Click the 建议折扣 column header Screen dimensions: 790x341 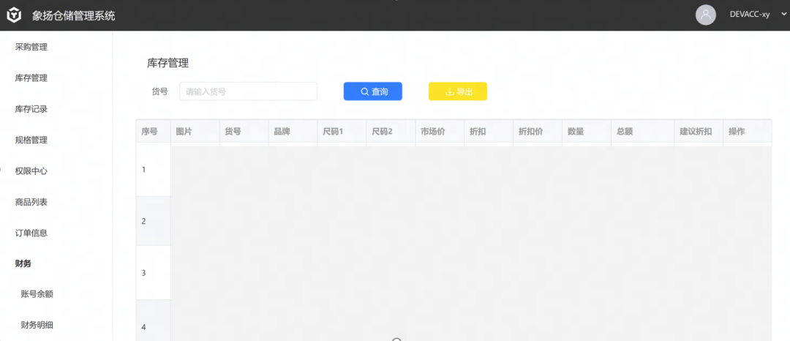click(699, 132)
